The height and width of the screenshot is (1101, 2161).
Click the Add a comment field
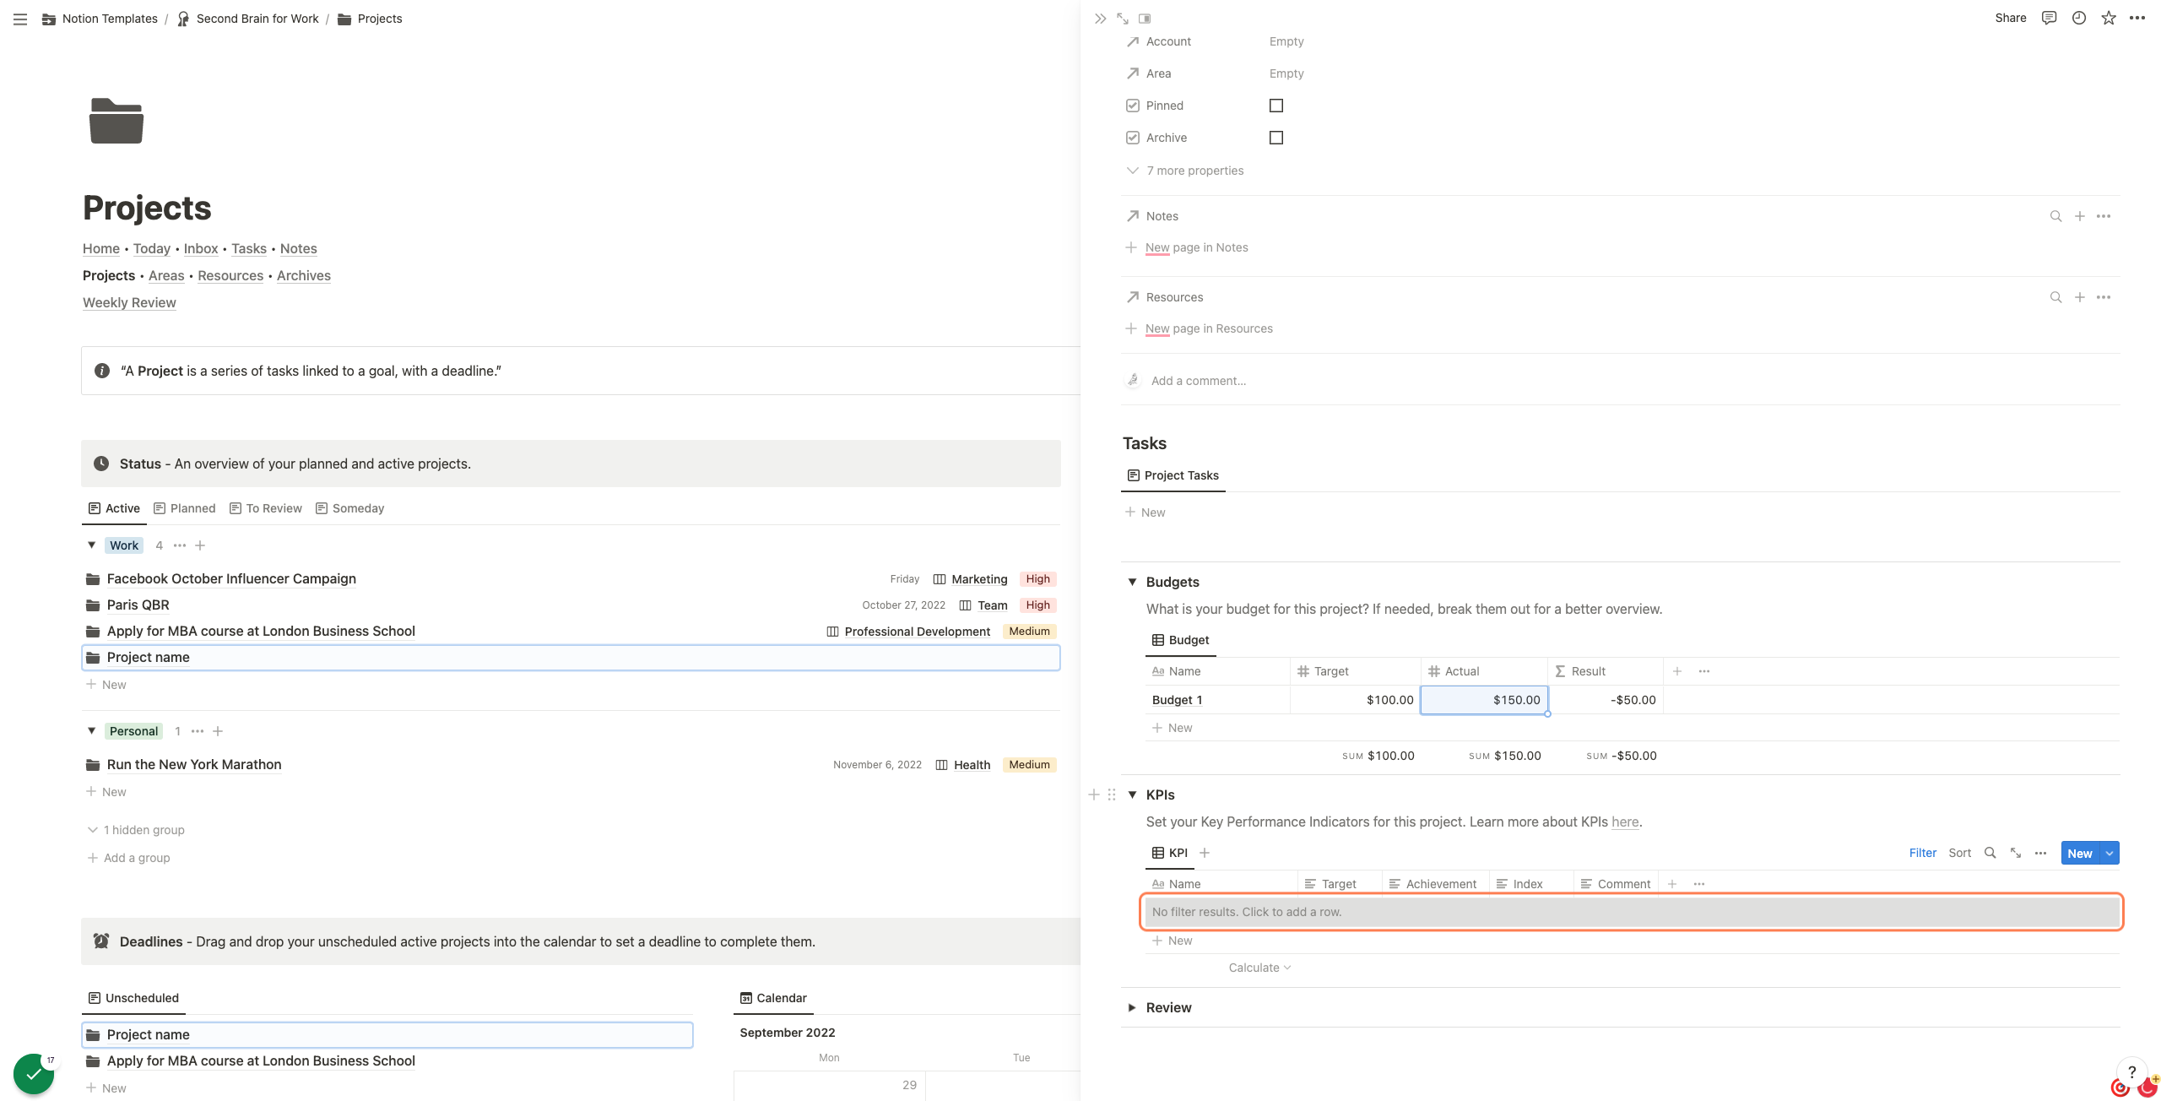(1199, 381)
